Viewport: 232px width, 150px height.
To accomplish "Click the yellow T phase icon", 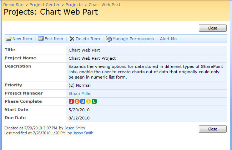I will [88, 102].
